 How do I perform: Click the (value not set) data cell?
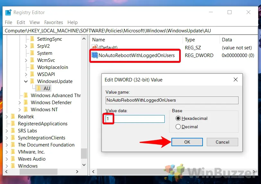[x=237, y=48]
